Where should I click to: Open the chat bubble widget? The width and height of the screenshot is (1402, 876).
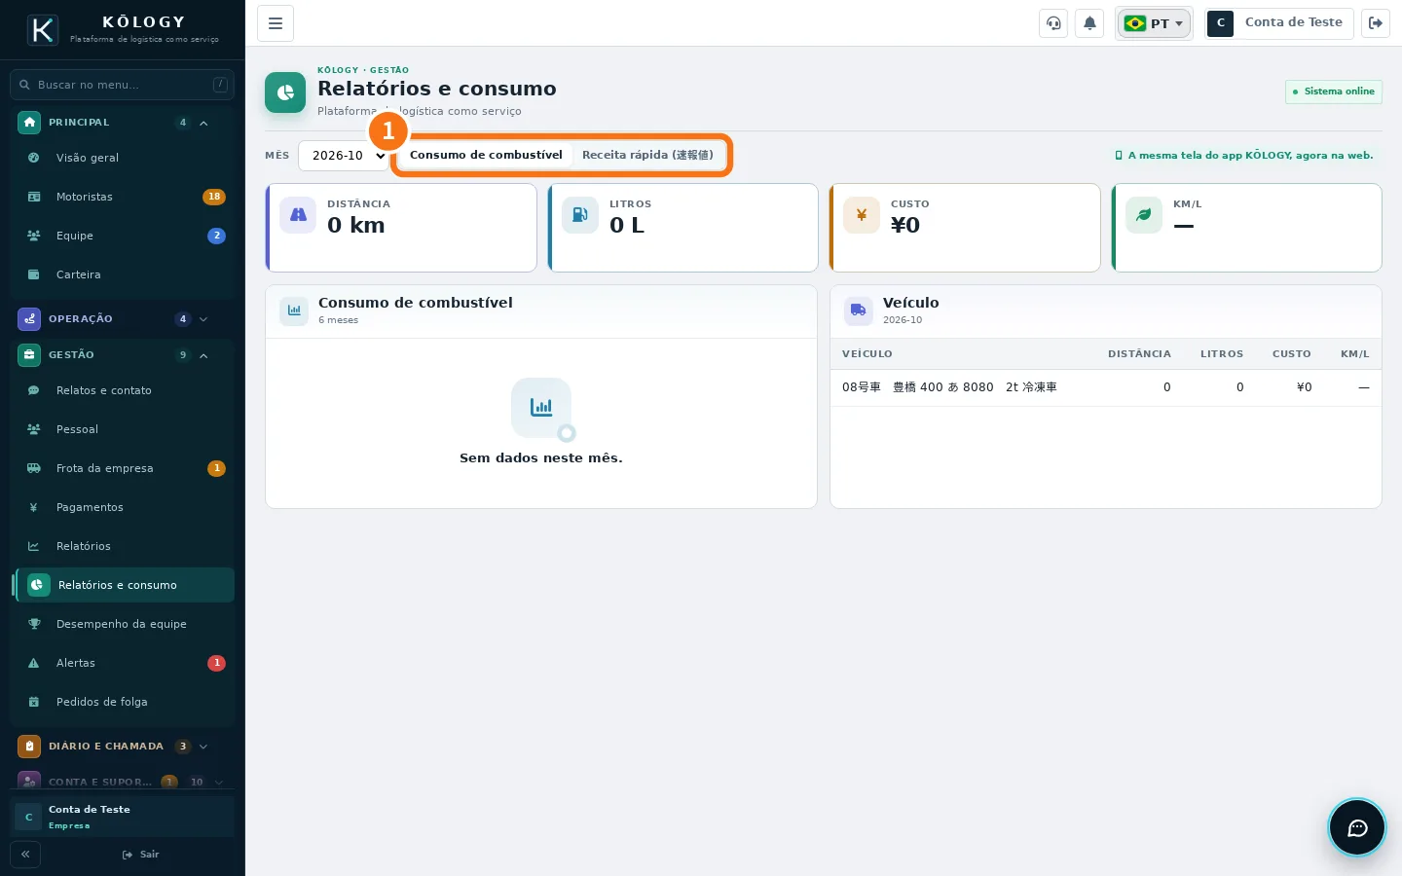click(1357, 827)
